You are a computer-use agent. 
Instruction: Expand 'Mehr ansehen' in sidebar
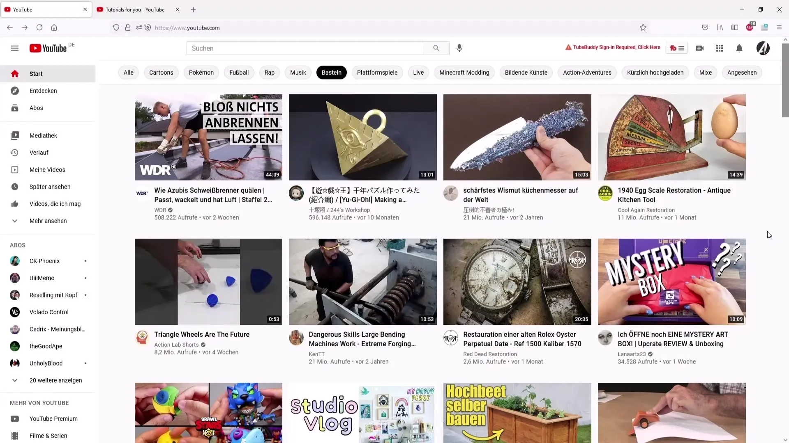[48, 221]
